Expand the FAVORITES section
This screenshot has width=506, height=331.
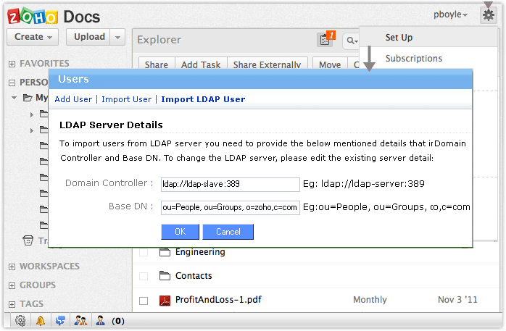[x=12, y=64]
